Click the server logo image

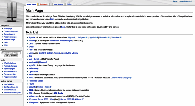tap(12, 12)
